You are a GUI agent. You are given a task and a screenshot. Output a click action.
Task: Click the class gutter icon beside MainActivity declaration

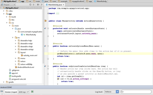(45, 21)
